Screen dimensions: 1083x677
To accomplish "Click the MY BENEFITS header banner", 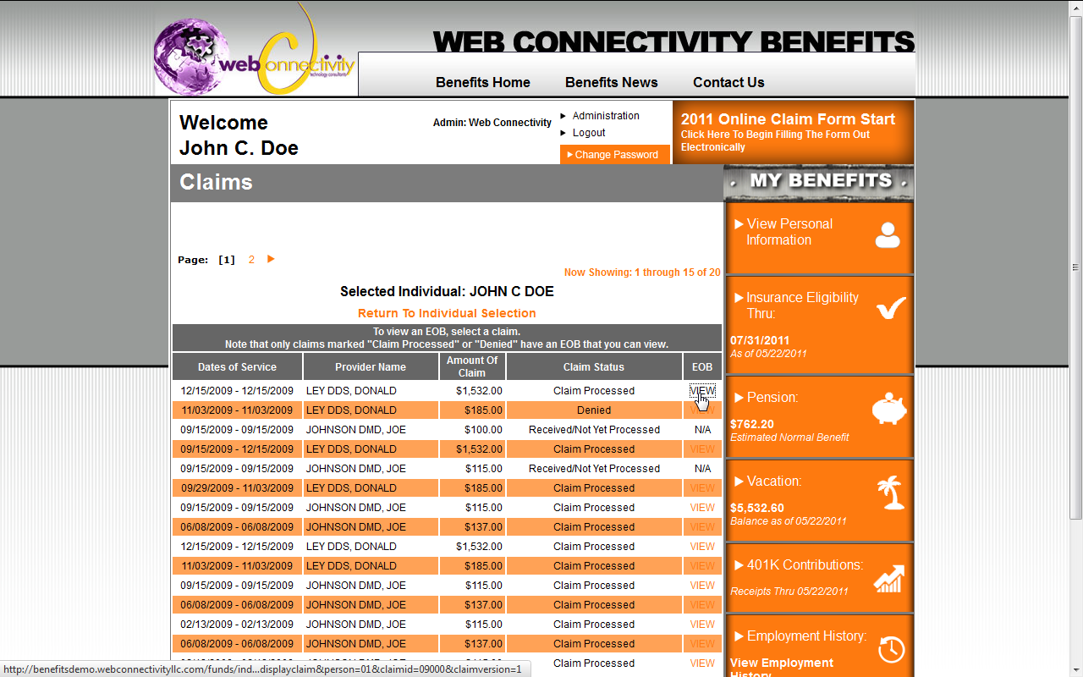I will (819, 181).
